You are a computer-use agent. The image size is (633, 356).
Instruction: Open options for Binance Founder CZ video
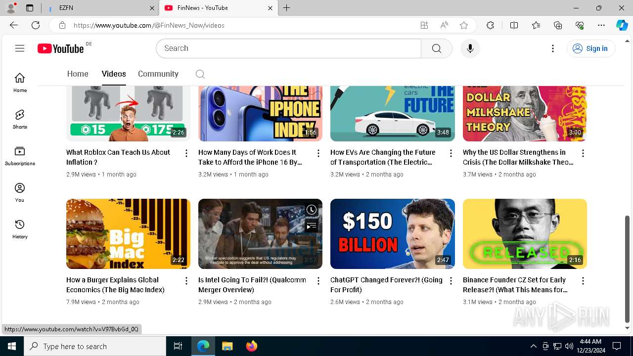[x=583, y=281]
